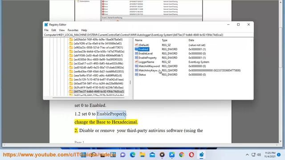
Task: Open Opera browser from the taskbar
Action: pos(191,155)
